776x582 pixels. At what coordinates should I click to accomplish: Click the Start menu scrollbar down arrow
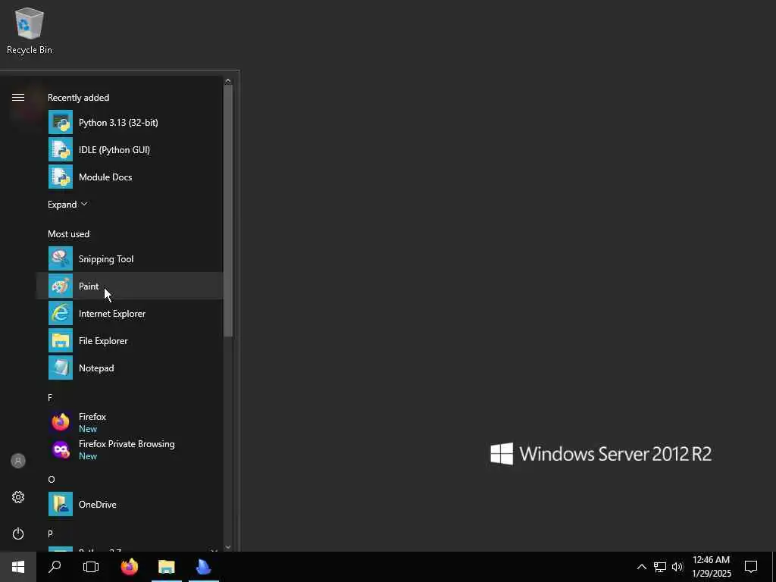228,547
